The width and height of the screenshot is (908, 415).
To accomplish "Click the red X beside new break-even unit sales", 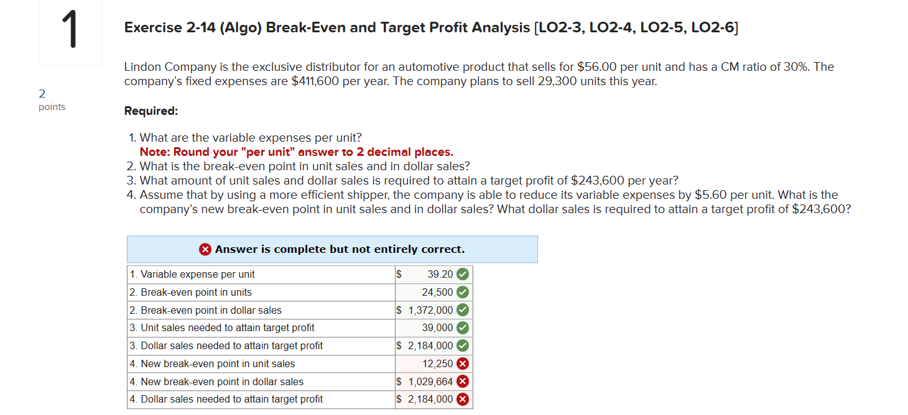I will (463, 363).
